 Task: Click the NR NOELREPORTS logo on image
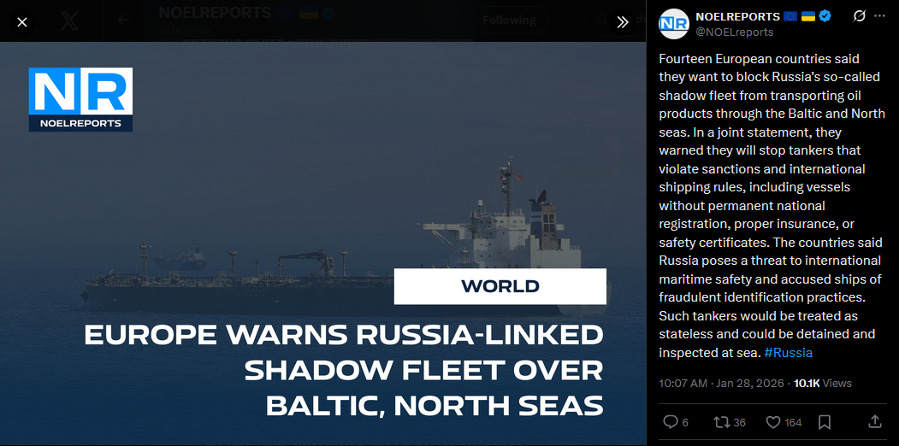pyautogui.click(x=81, y=100)
